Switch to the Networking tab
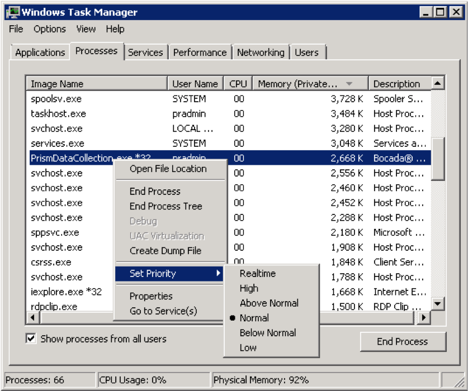The height and width of the screenshot is (391, 468). tap(260, 51)
